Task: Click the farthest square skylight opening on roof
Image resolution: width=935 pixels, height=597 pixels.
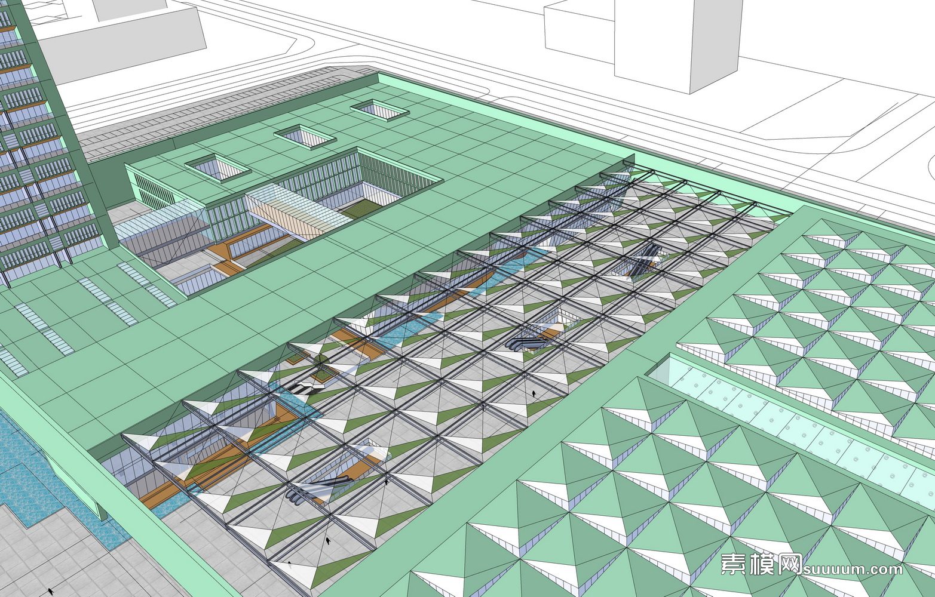Action: click(x=379, y=109)
